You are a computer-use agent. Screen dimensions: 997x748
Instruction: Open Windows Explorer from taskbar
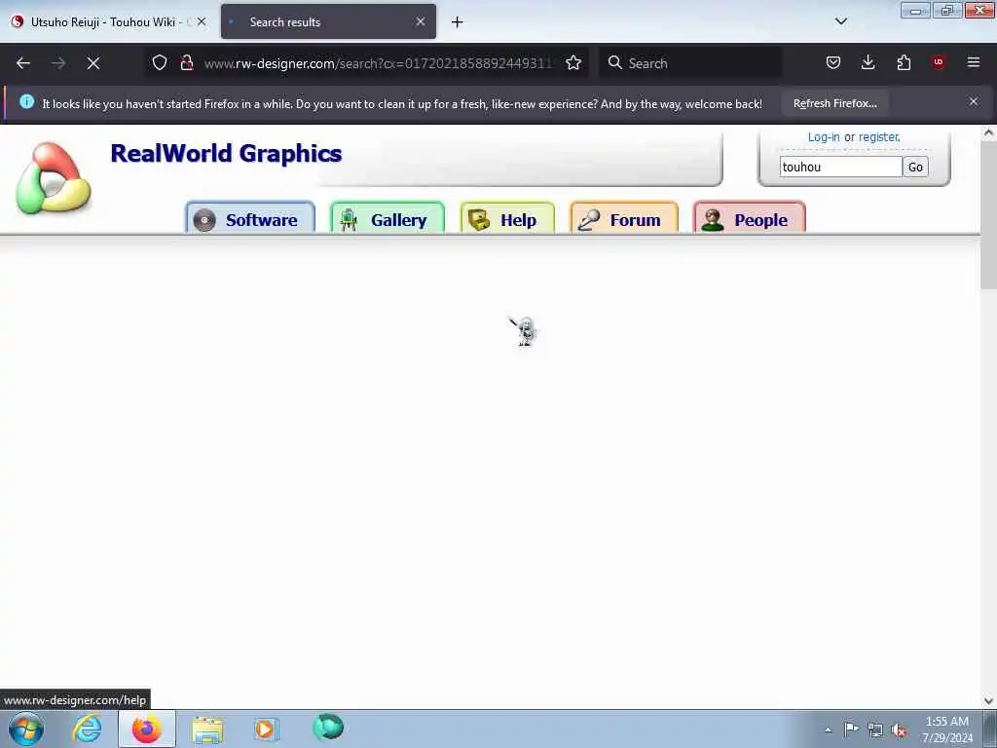pos(207,729)
